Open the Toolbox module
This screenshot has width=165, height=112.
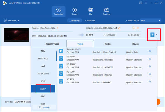pos(107,12)
